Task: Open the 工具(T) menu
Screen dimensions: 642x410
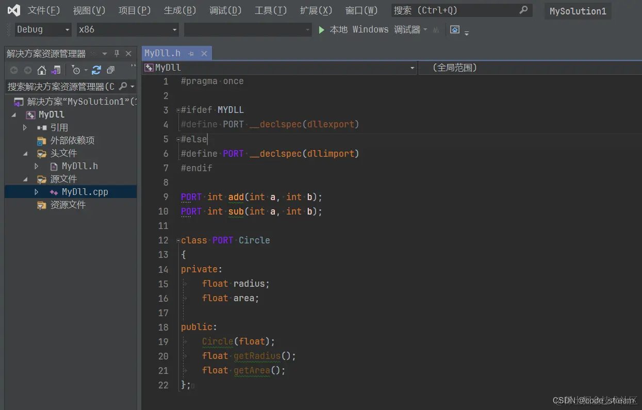Action: 271,10
